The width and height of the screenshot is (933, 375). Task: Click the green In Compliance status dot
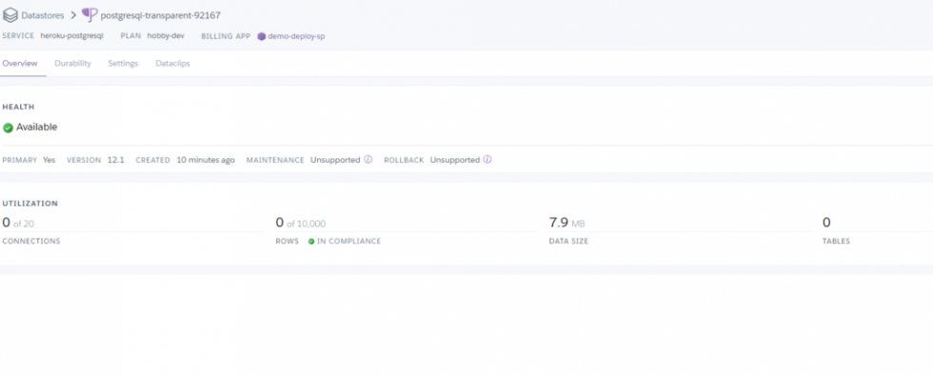coord(311,242)
